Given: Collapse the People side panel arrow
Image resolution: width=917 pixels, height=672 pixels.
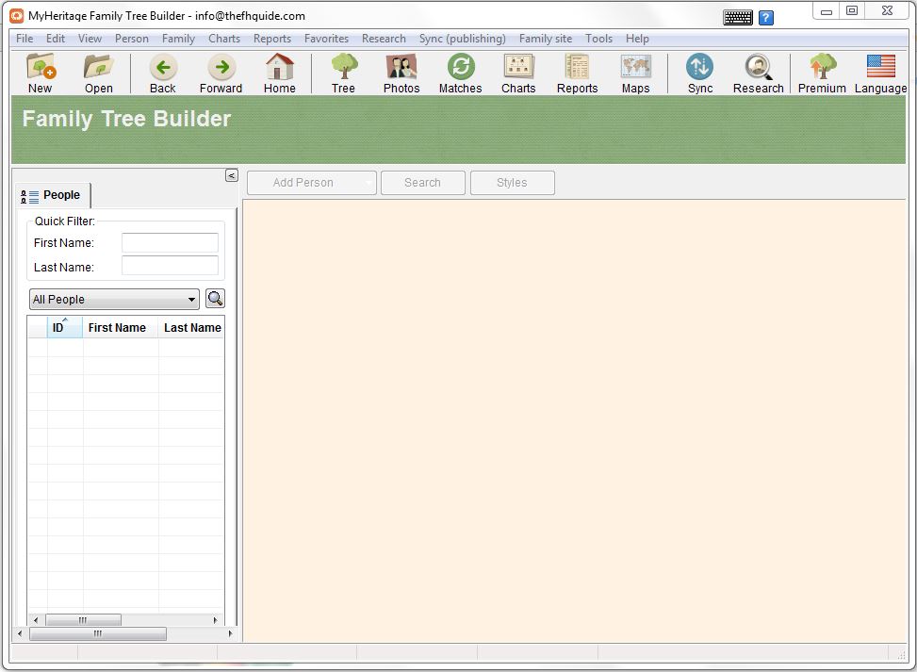Looking at the screenshot, I should point(231,175).
